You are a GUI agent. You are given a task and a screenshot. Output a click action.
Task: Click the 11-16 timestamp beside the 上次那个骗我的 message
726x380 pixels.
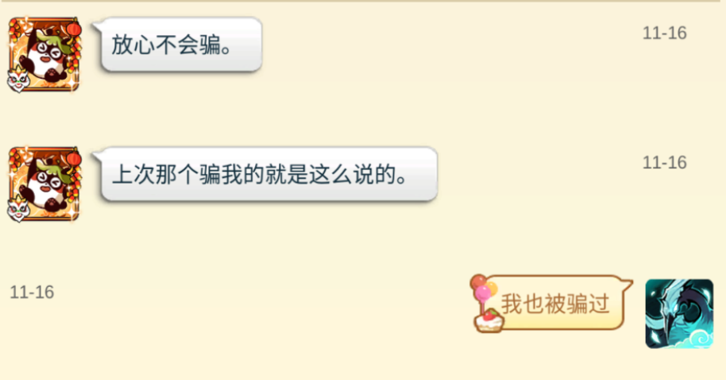664,163
